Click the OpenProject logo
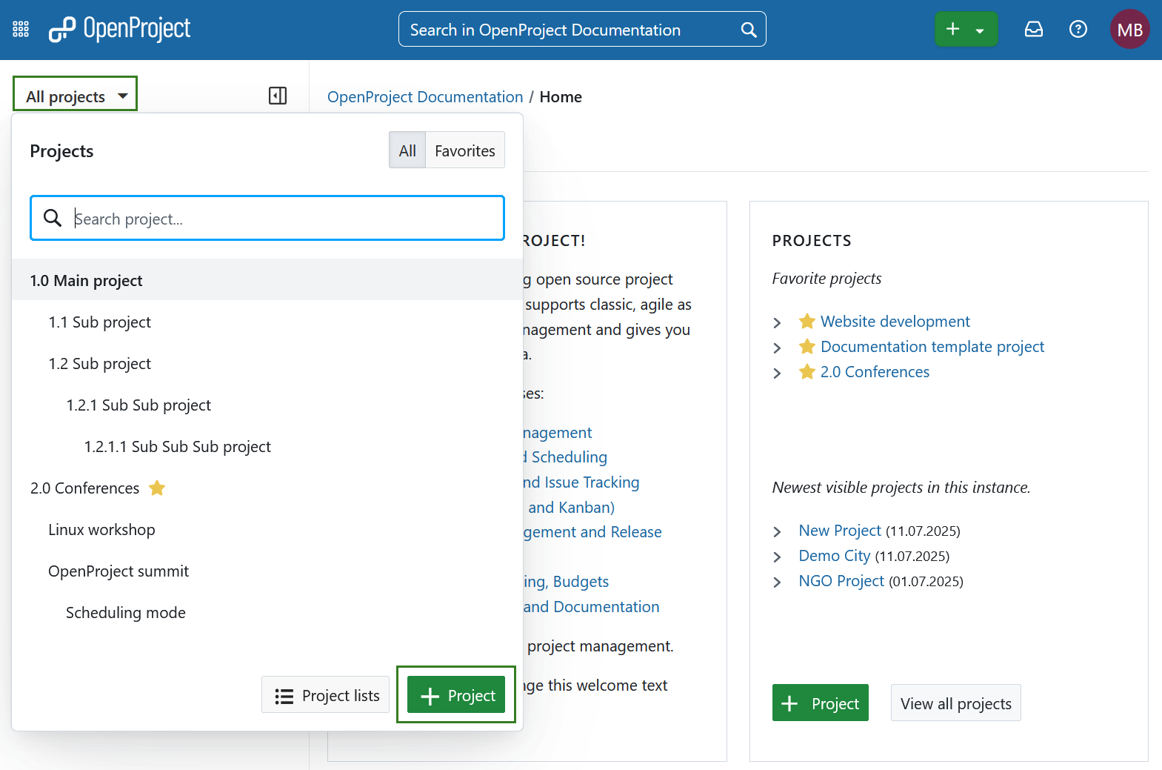The image size is (1162, 770). point(119,30)
